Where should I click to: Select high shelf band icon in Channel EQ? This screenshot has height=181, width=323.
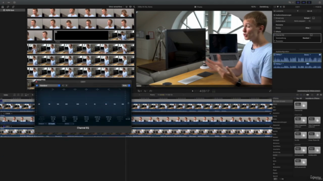109,89
